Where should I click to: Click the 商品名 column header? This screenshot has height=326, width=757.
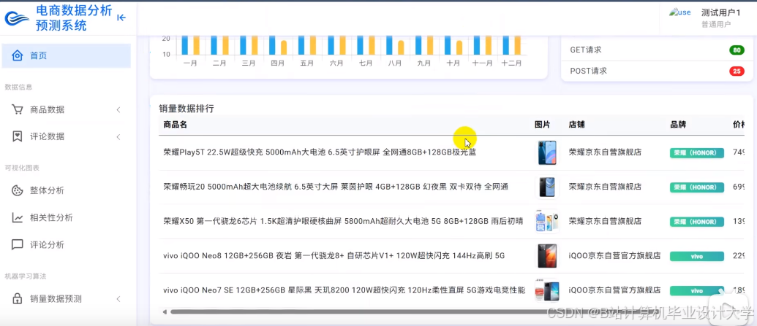176,125
